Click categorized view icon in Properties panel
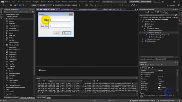This screenshot has height=102, width=182. [140, 68]
